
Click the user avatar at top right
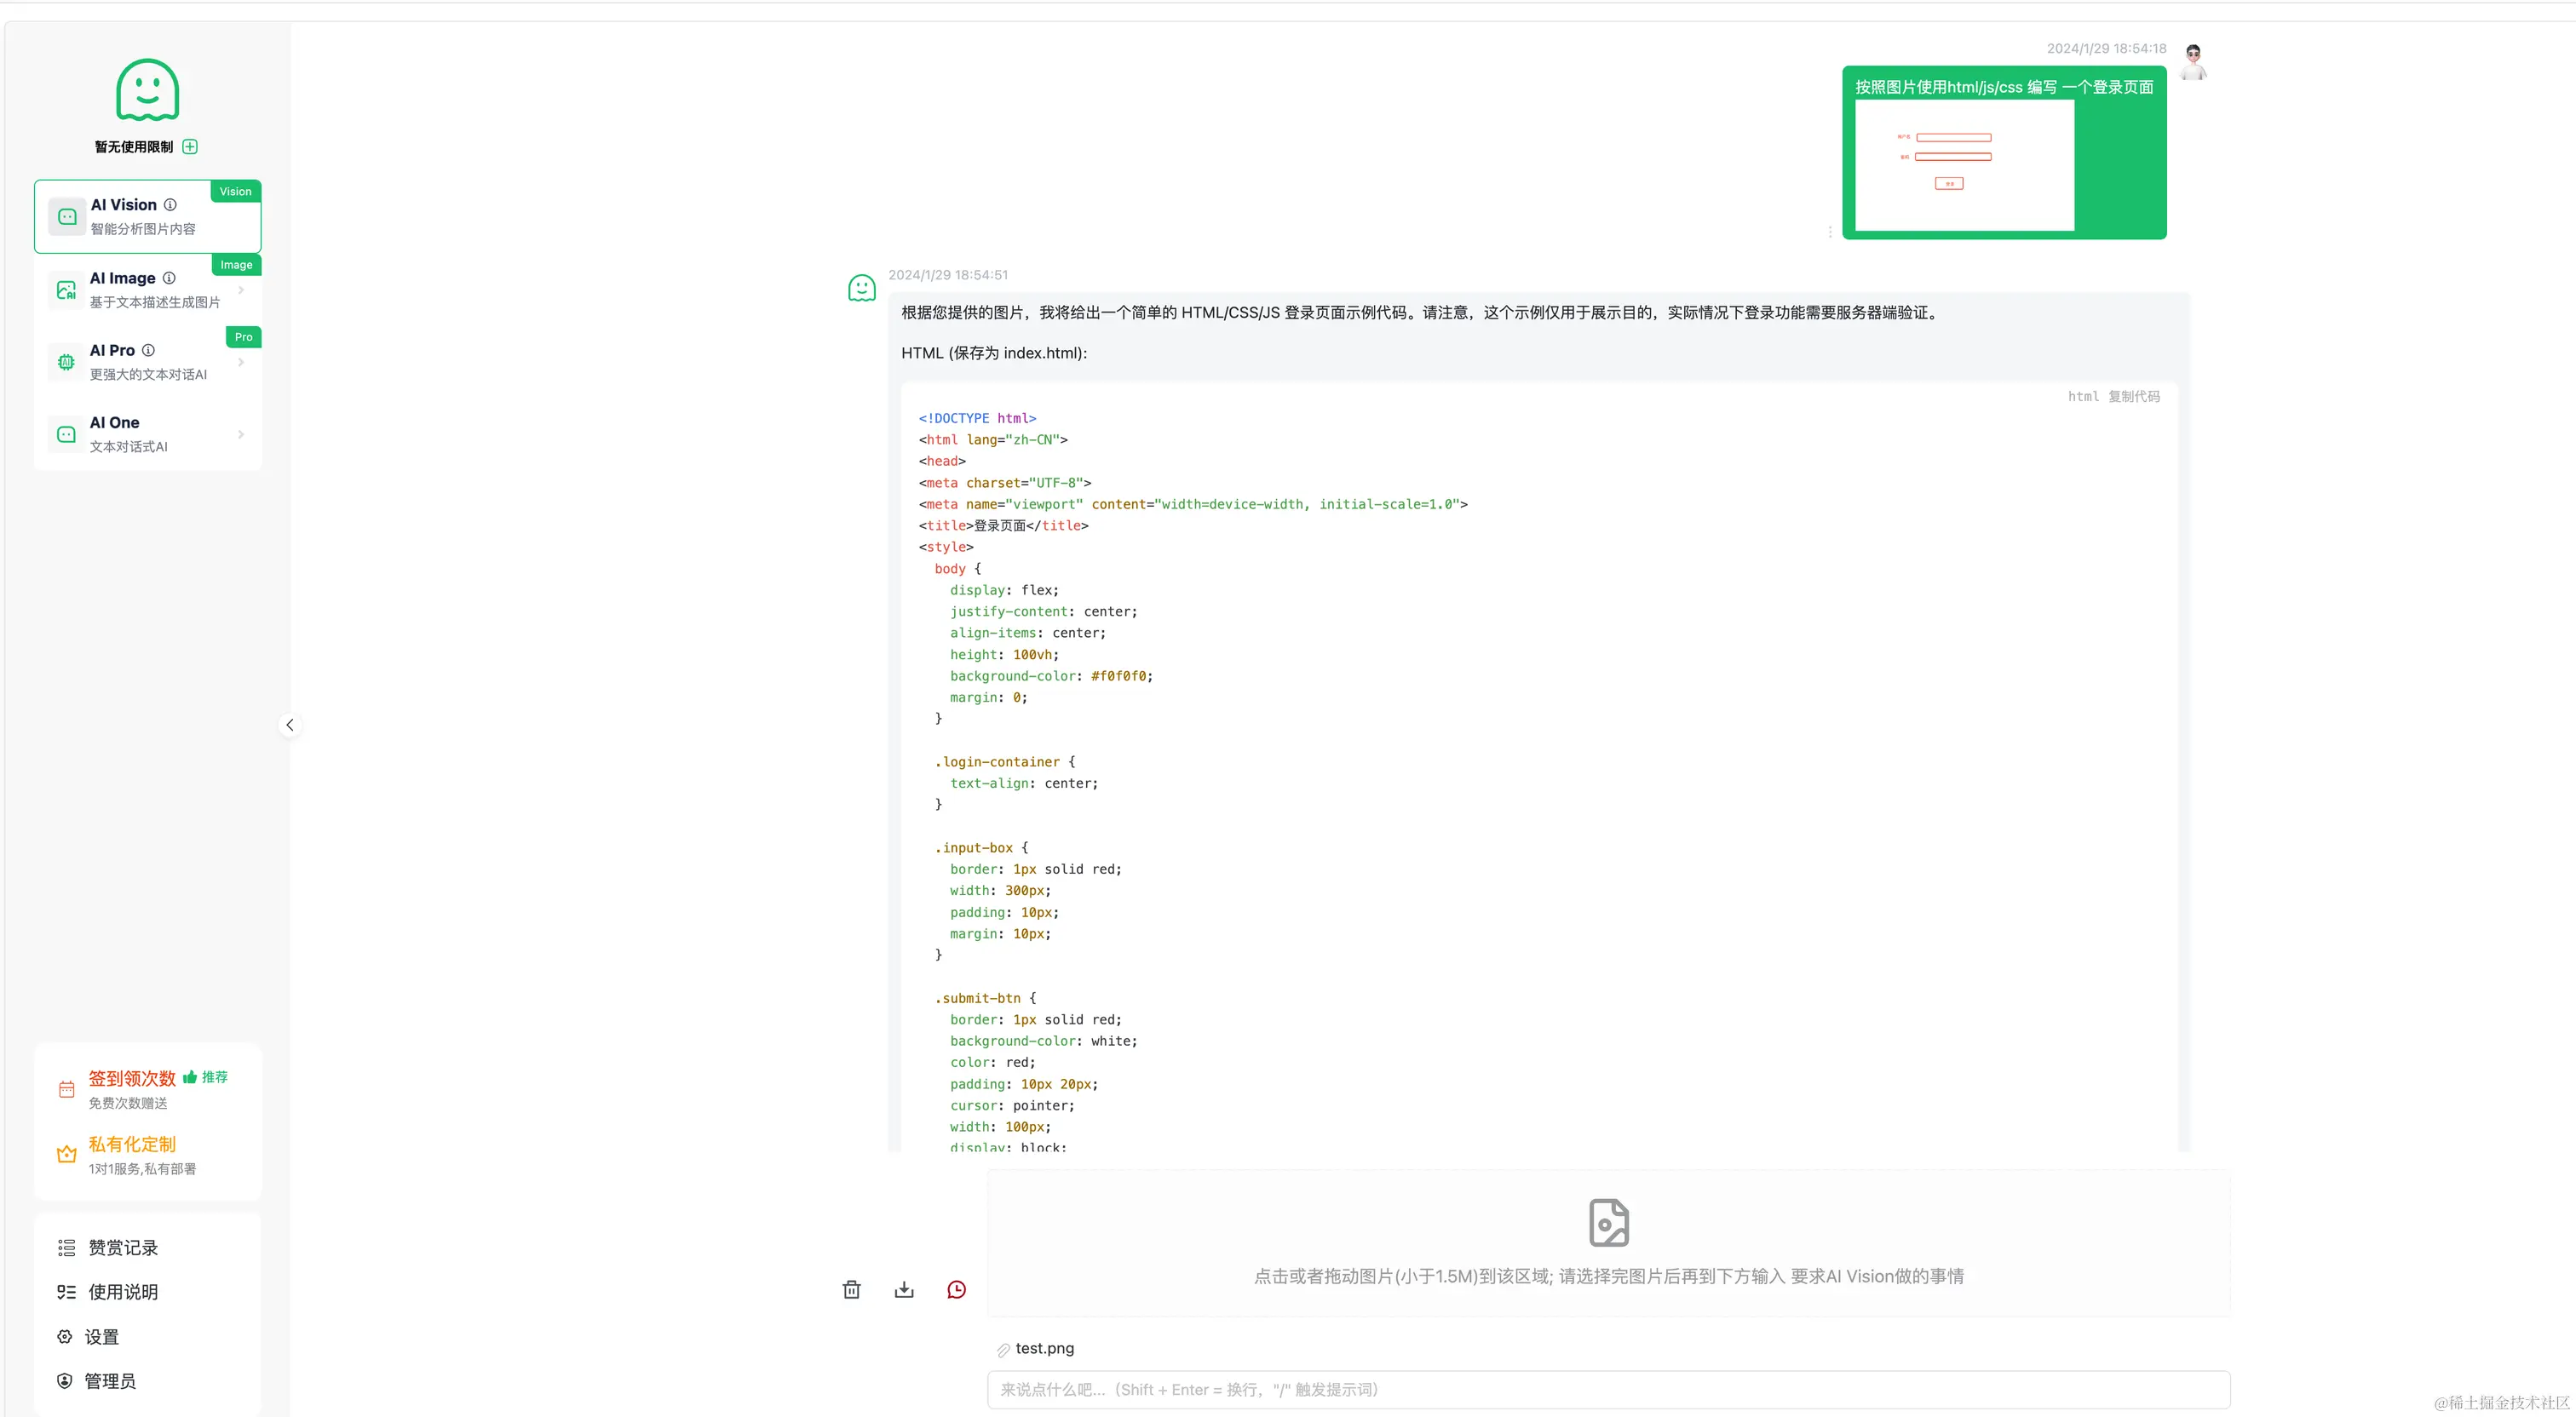point(2193,62)
